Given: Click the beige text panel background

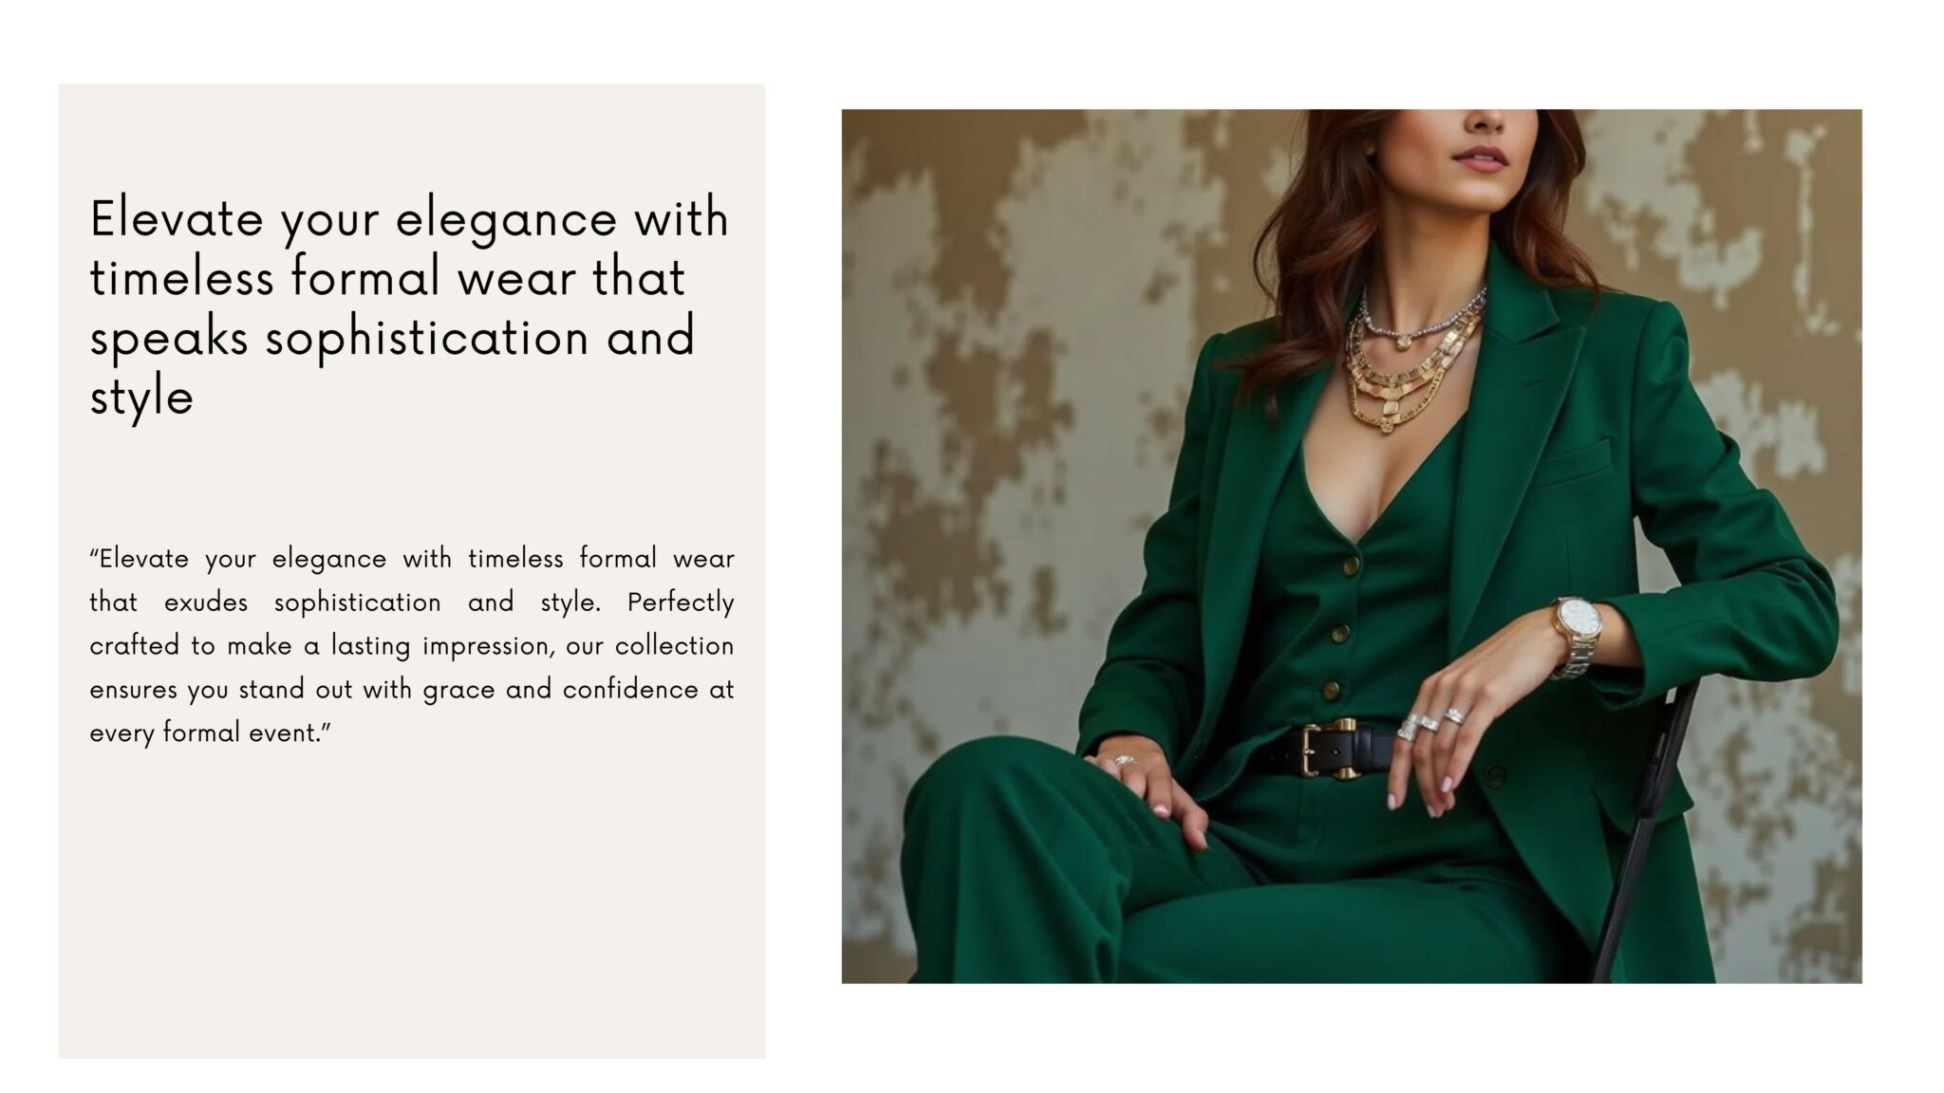Looking at the screenshot, I should pyautogui.click(x=412, y=901).
